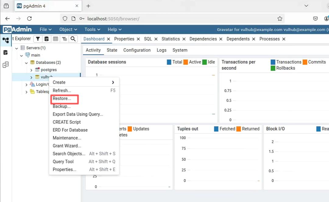
Task: Open Query Tool from Explorer toolbar icon
Action: coord(47,39)
